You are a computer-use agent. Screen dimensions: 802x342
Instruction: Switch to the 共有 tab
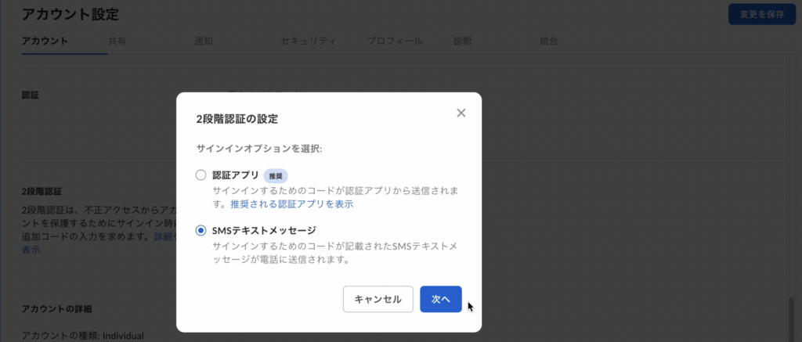[x=117, y=41]
